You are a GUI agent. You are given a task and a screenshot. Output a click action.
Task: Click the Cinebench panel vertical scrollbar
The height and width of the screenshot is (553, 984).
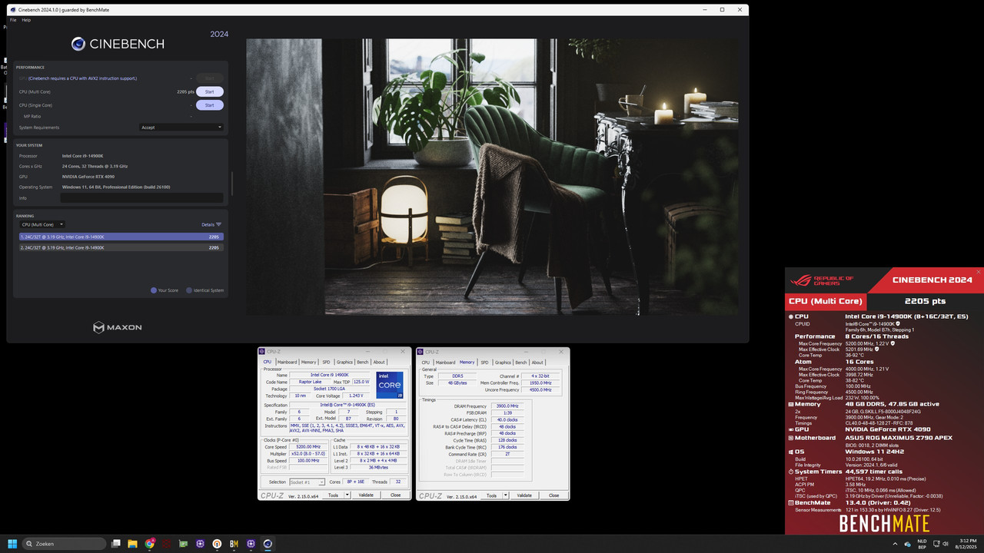pos(231,183)
